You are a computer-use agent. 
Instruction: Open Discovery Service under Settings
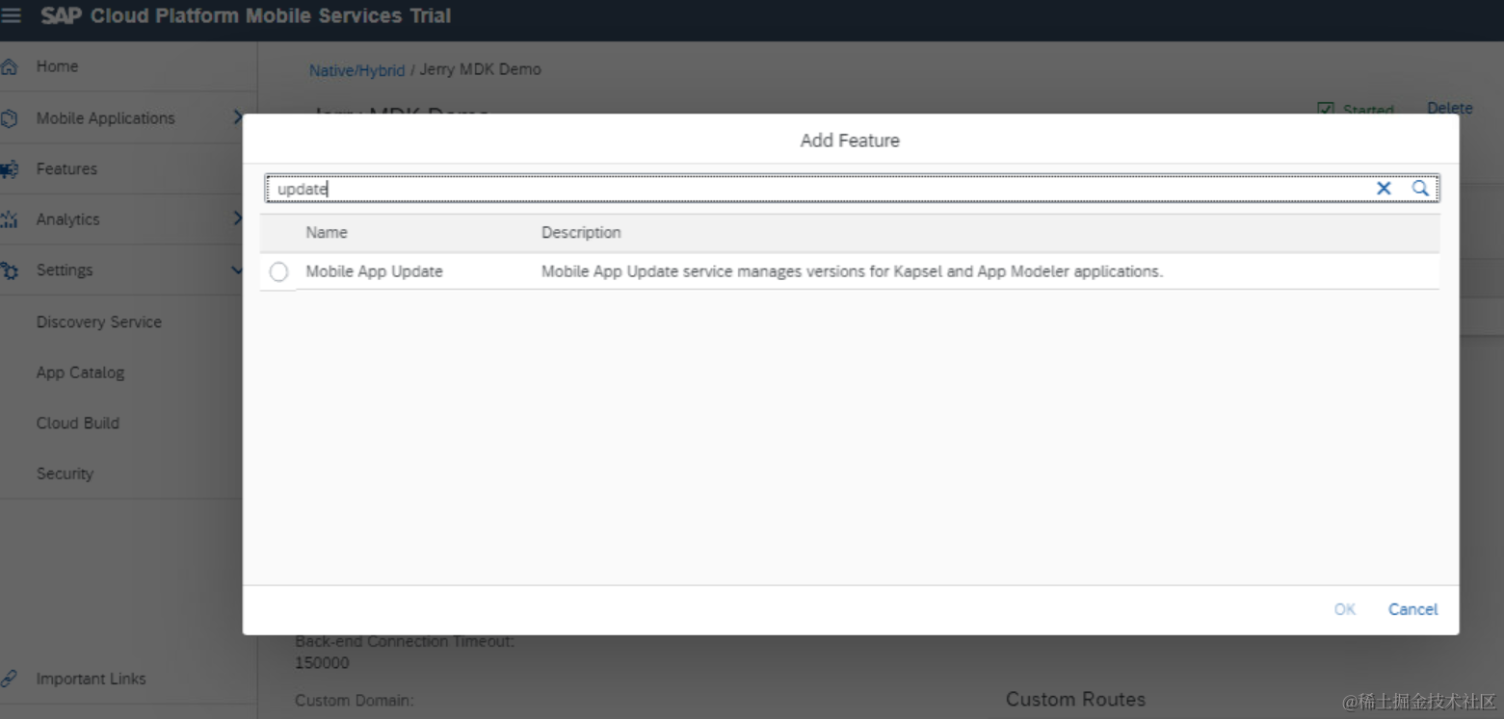point(99,322)
